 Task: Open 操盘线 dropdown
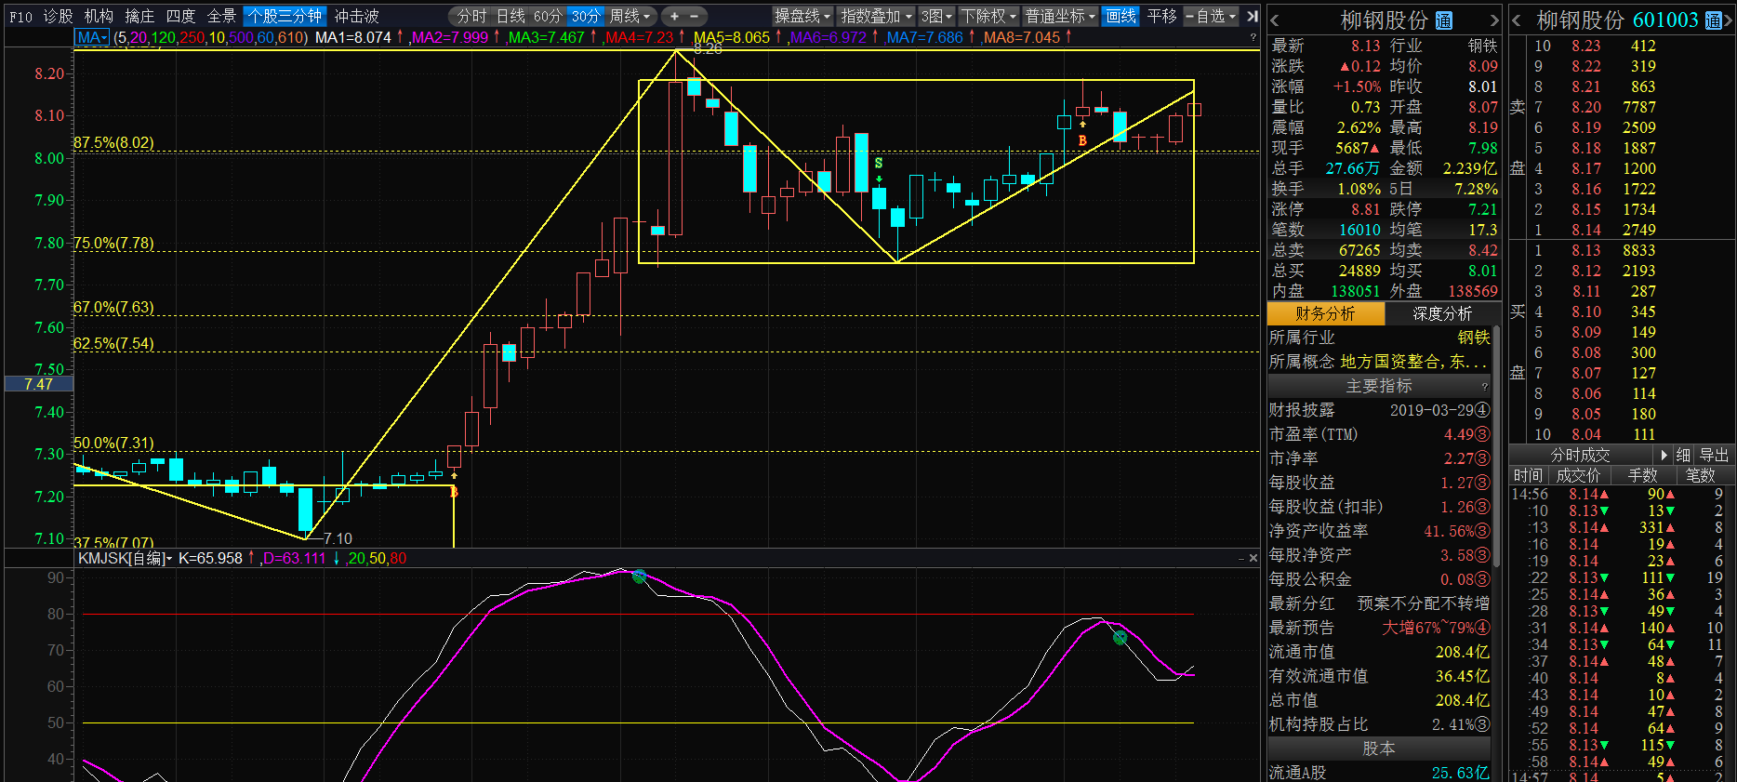point(802,16)
